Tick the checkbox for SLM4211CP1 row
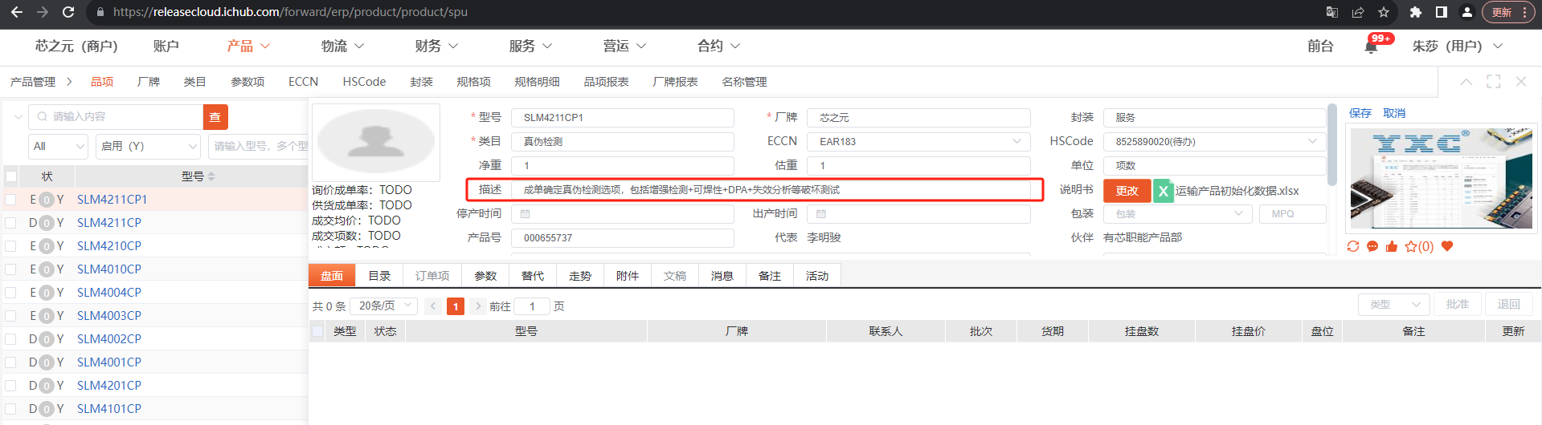 [x=11, y=200]
